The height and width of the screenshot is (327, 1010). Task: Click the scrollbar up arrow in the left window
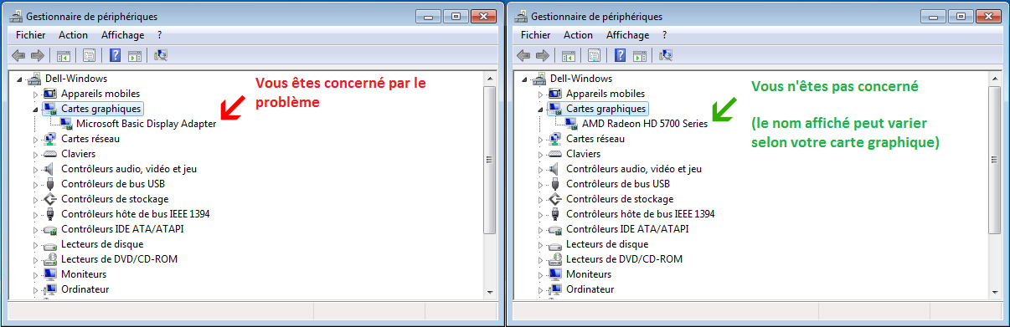point(490,79)
